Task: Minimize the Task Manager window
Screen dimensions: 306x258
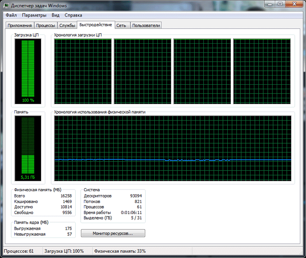Action: (x=270, y=4)
